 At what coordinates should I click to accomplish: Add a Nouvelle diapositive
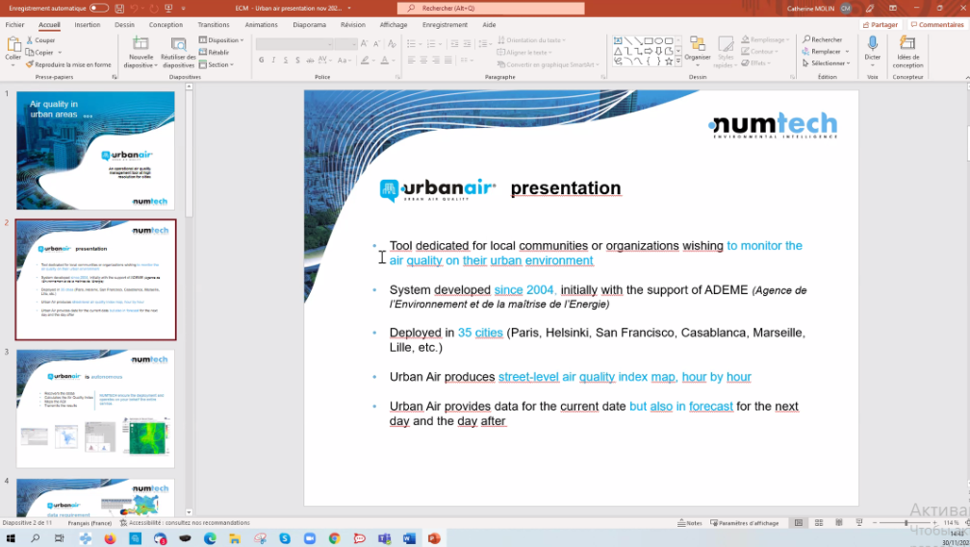140,52
